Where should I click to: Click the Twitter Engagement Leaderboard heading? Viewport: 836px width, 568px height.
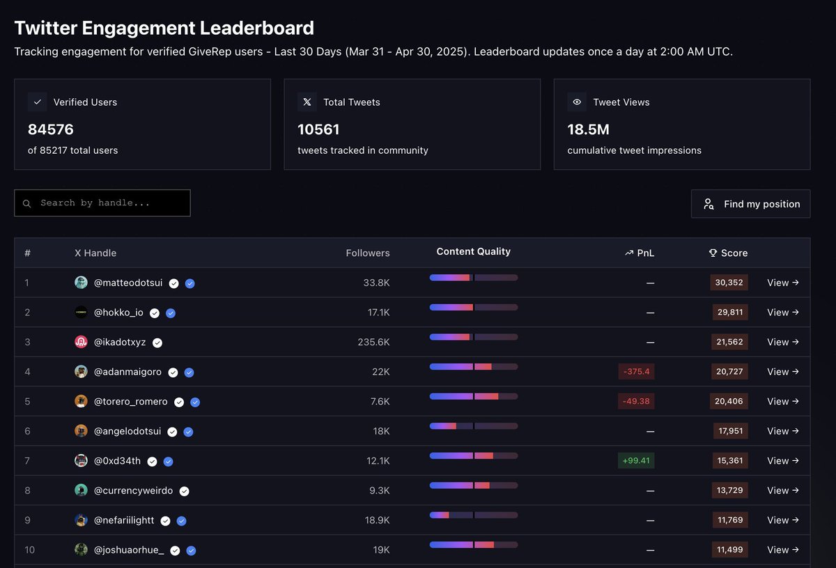164,28
